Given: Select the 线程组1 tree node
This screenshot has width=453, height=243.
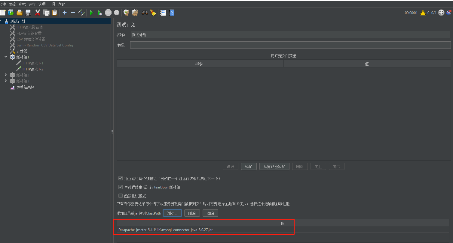Looking at the screenshot, I should 23,57.
